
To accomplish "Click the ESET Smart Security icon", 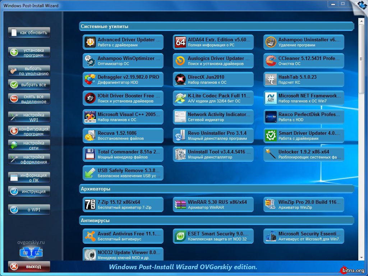I will click(180, 236).
